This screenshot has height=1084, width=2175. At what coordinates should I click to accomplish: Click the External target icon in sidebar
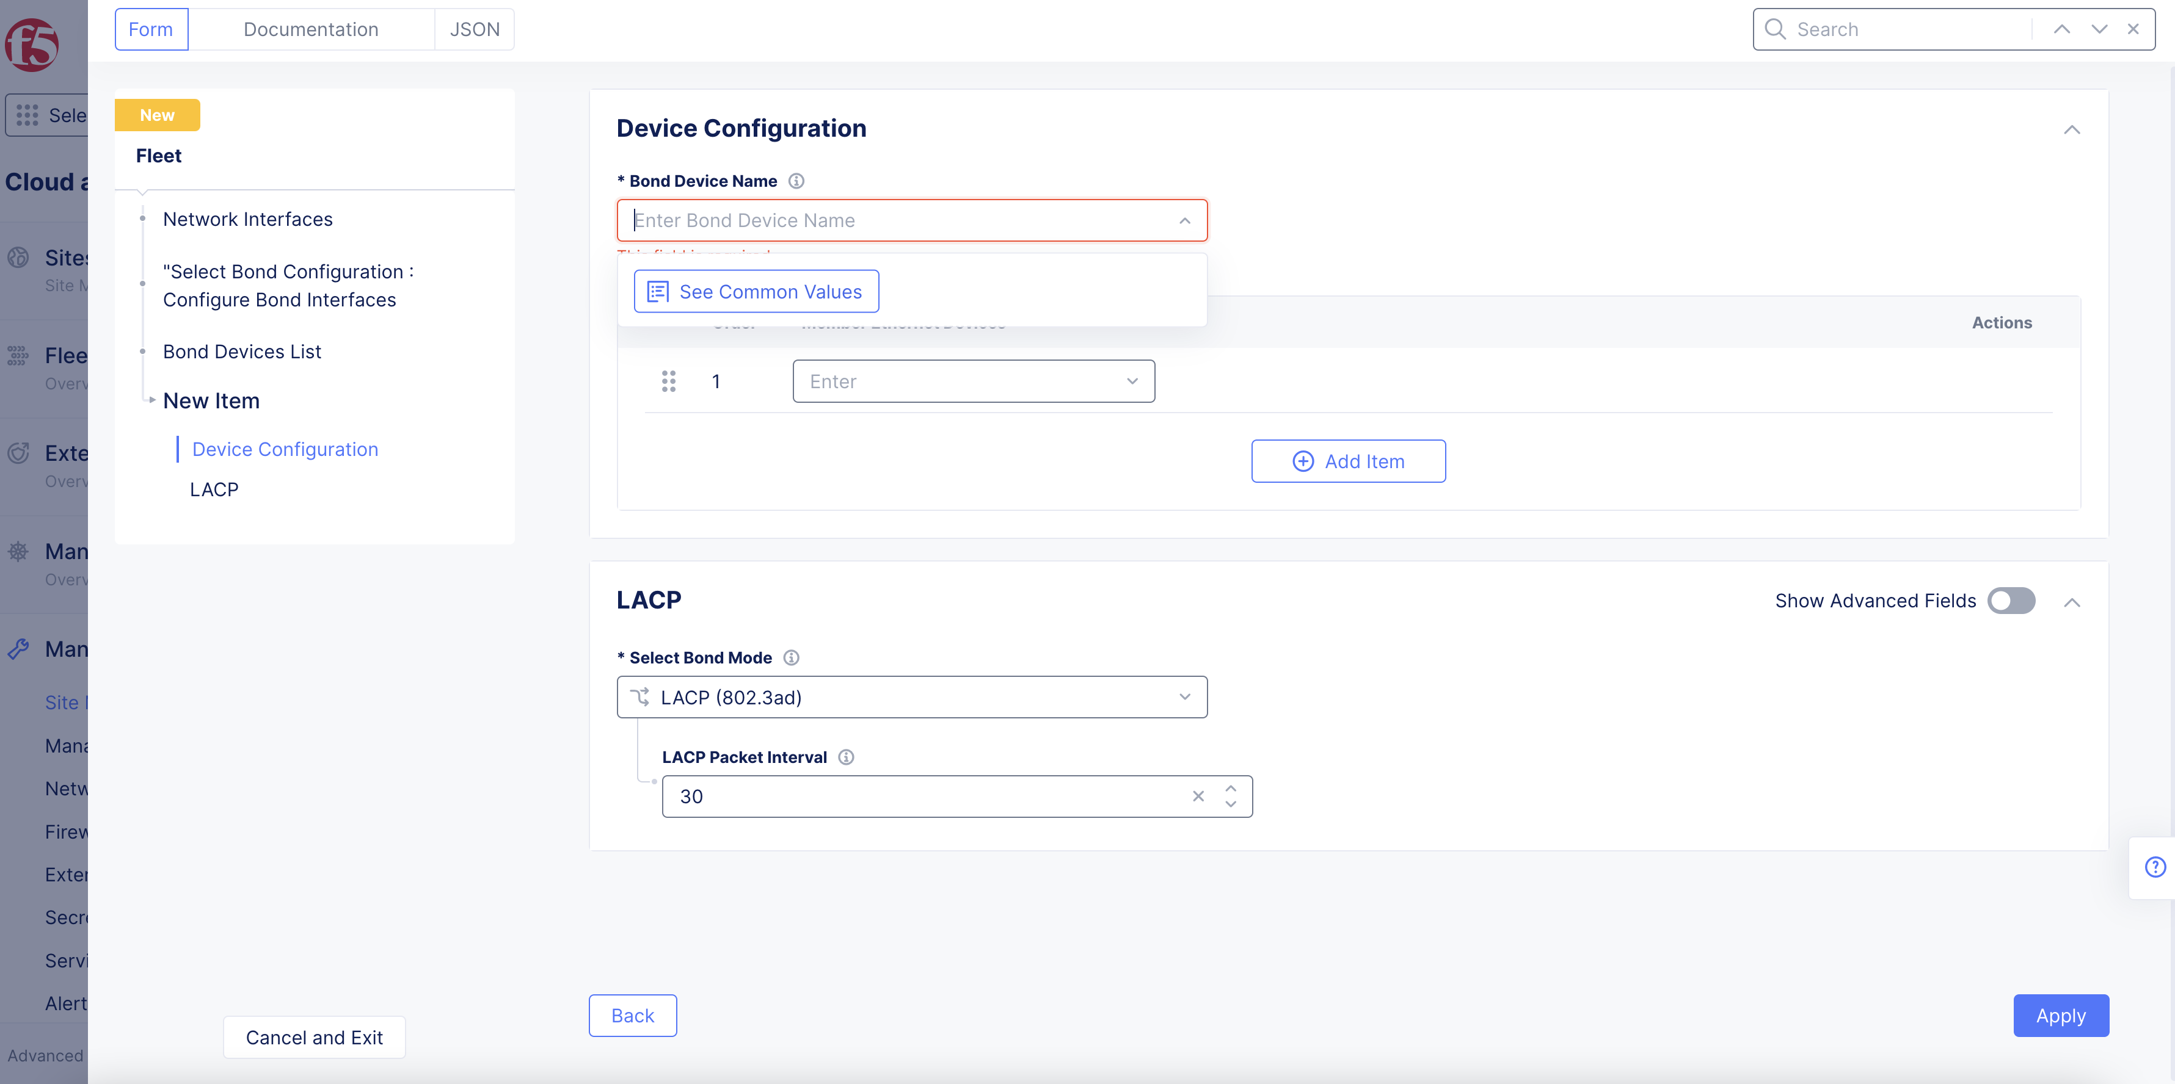click(18, 453)
